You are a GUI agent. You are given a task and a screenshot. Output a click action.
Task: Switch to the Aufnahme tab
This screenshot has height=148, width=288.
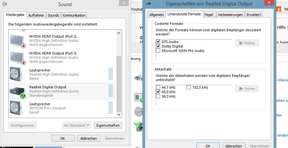[x=36, y=15]
